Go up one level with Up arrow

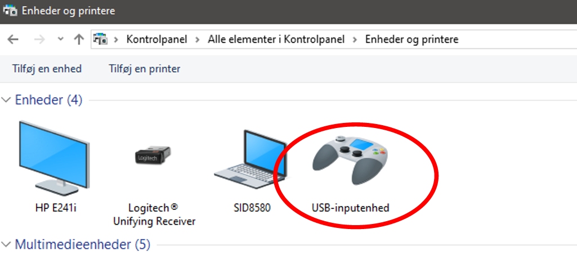pos(79,39)
